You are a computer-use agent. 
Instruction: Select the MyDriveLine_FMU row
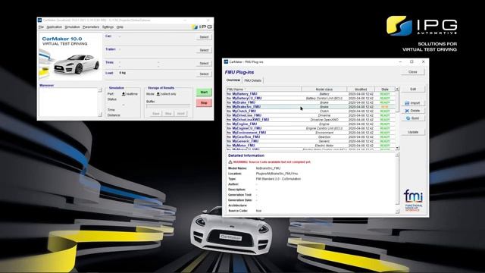(311, 115)
